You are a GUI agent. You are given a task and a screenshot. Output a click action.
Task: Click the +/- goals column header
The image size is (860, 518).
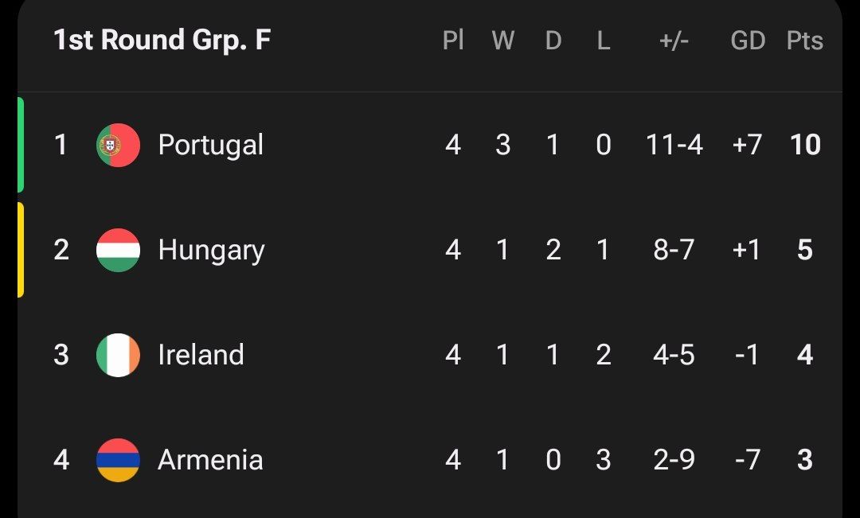tap(674, 41)
